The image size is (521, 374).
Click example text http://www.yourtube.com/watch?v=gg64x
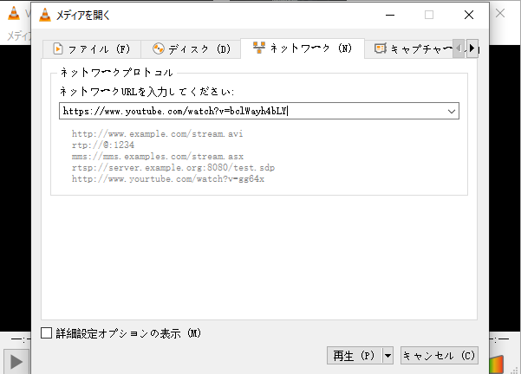point(168,179)
